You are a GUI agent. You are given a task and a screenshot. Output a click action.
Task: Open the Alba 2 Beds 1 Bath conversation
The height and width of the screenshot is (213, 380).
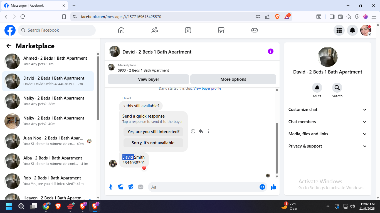point(48,161)
